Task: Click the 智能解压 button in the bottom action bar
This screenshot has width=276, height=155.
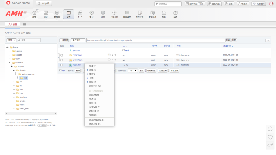Action: coord(151,70)
